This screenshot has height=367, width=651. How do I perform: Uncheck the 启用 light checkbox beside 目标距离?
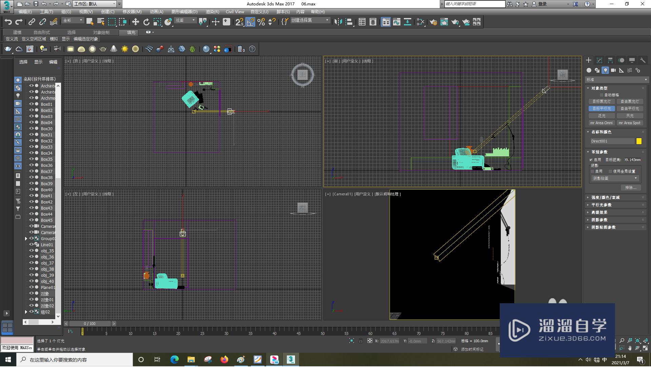(591, 160)
